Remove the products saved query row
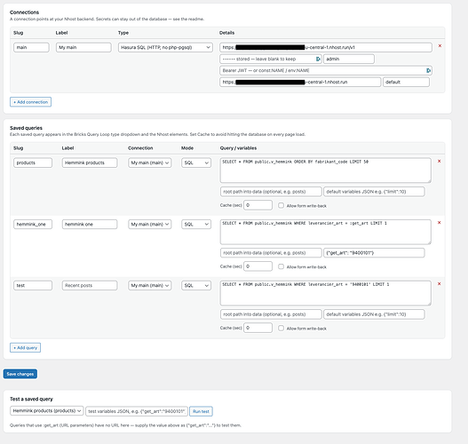468x444 pixels. (439, 161)
